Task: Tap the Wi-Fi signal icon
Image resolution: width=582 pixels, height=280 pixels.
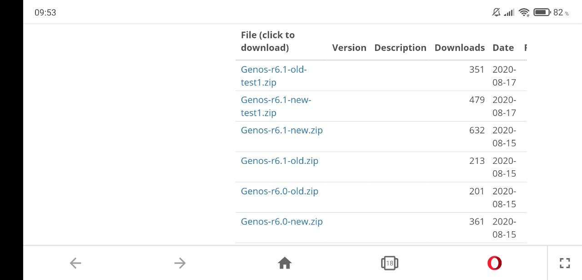Action: (524, 12)
